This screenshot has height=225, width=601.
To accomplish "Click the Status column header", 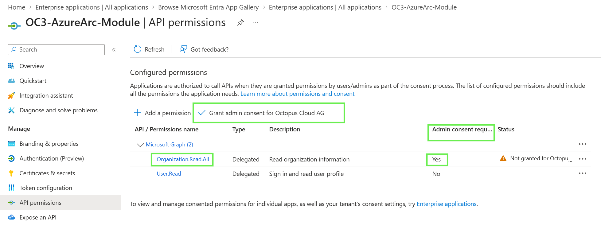I will point(506,129).
